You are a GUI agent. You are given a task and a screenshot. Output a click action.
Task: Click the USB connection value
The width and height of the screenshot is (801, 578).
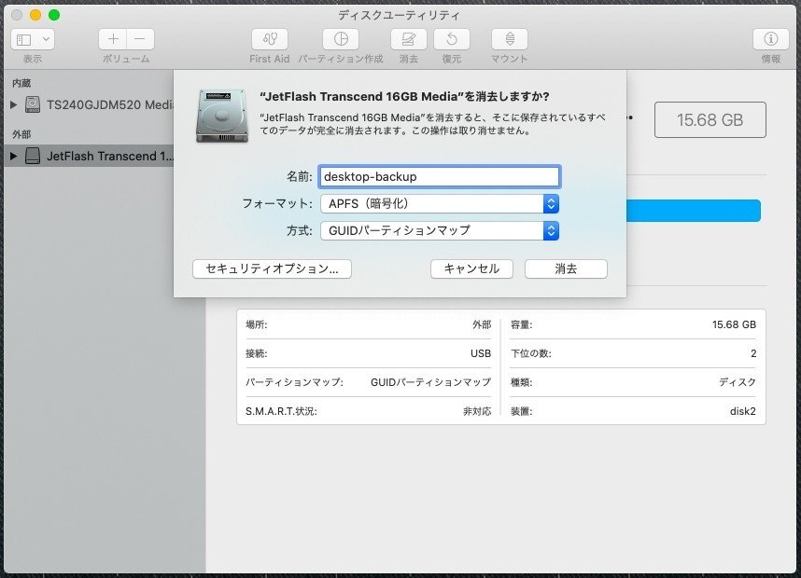pyautogui.click(x=481, y=353)
